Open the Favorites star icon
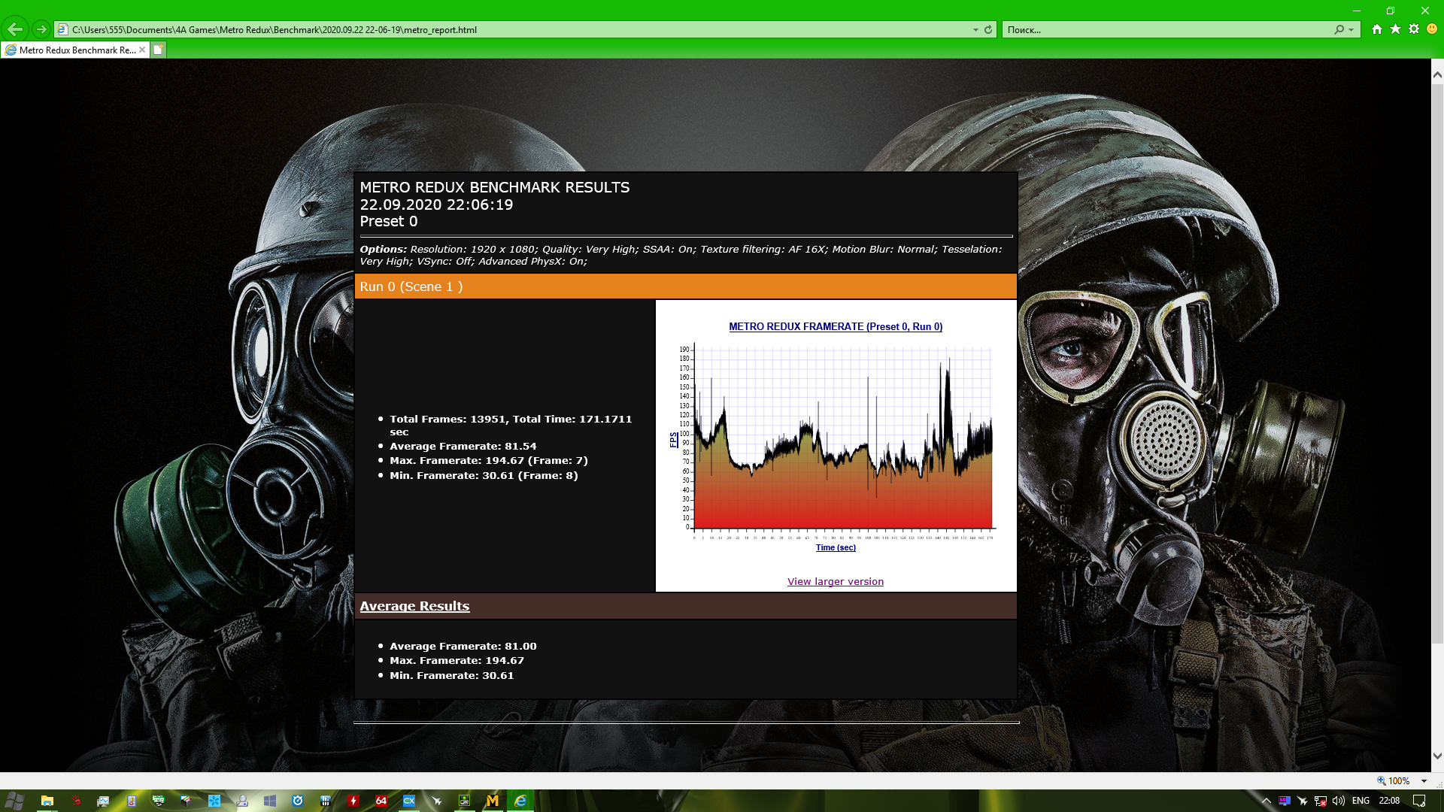 point(1395,29)
